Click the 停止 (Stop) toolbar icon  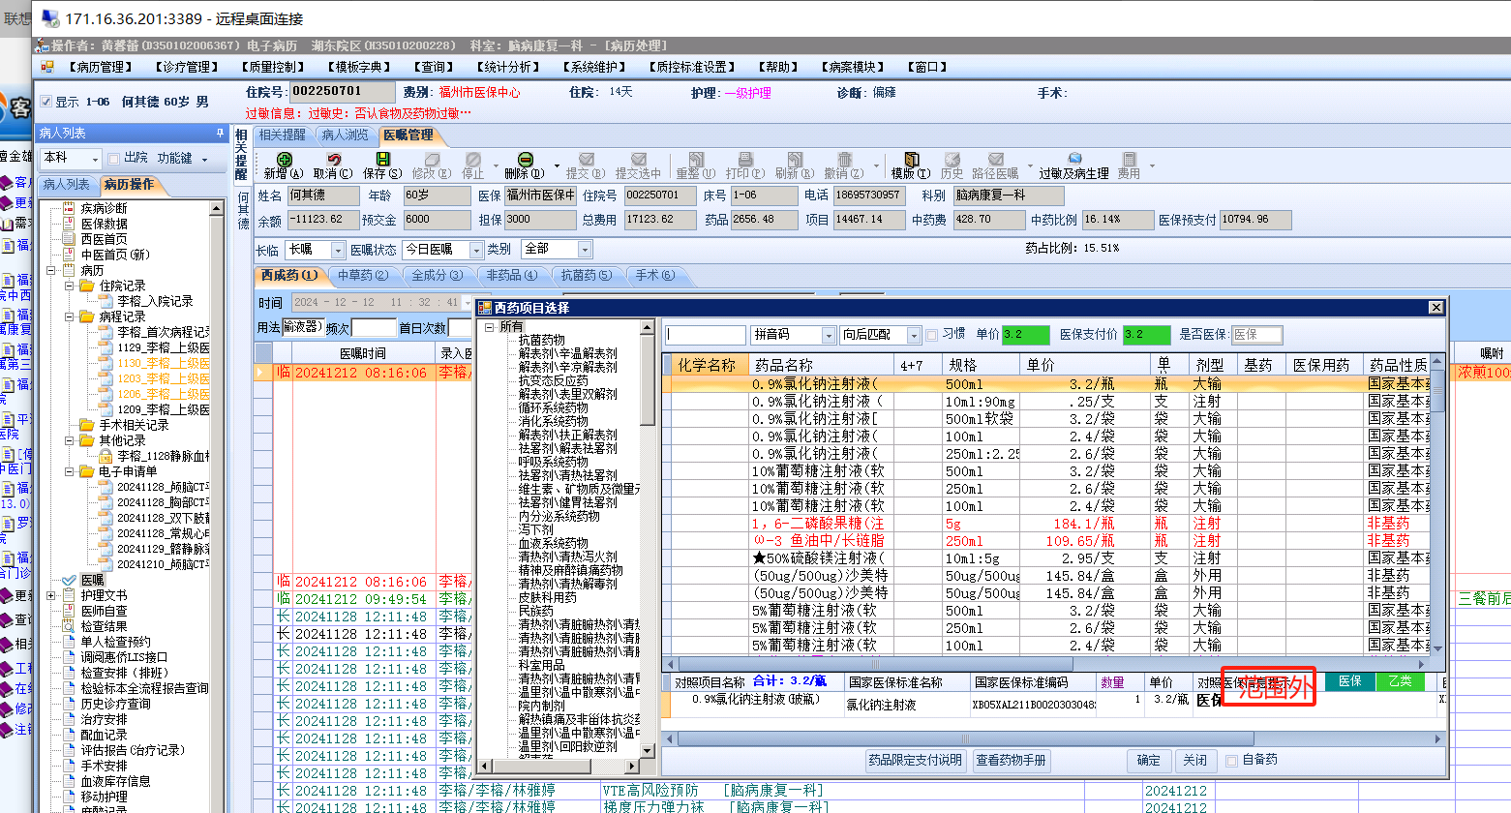click(473, 160)
